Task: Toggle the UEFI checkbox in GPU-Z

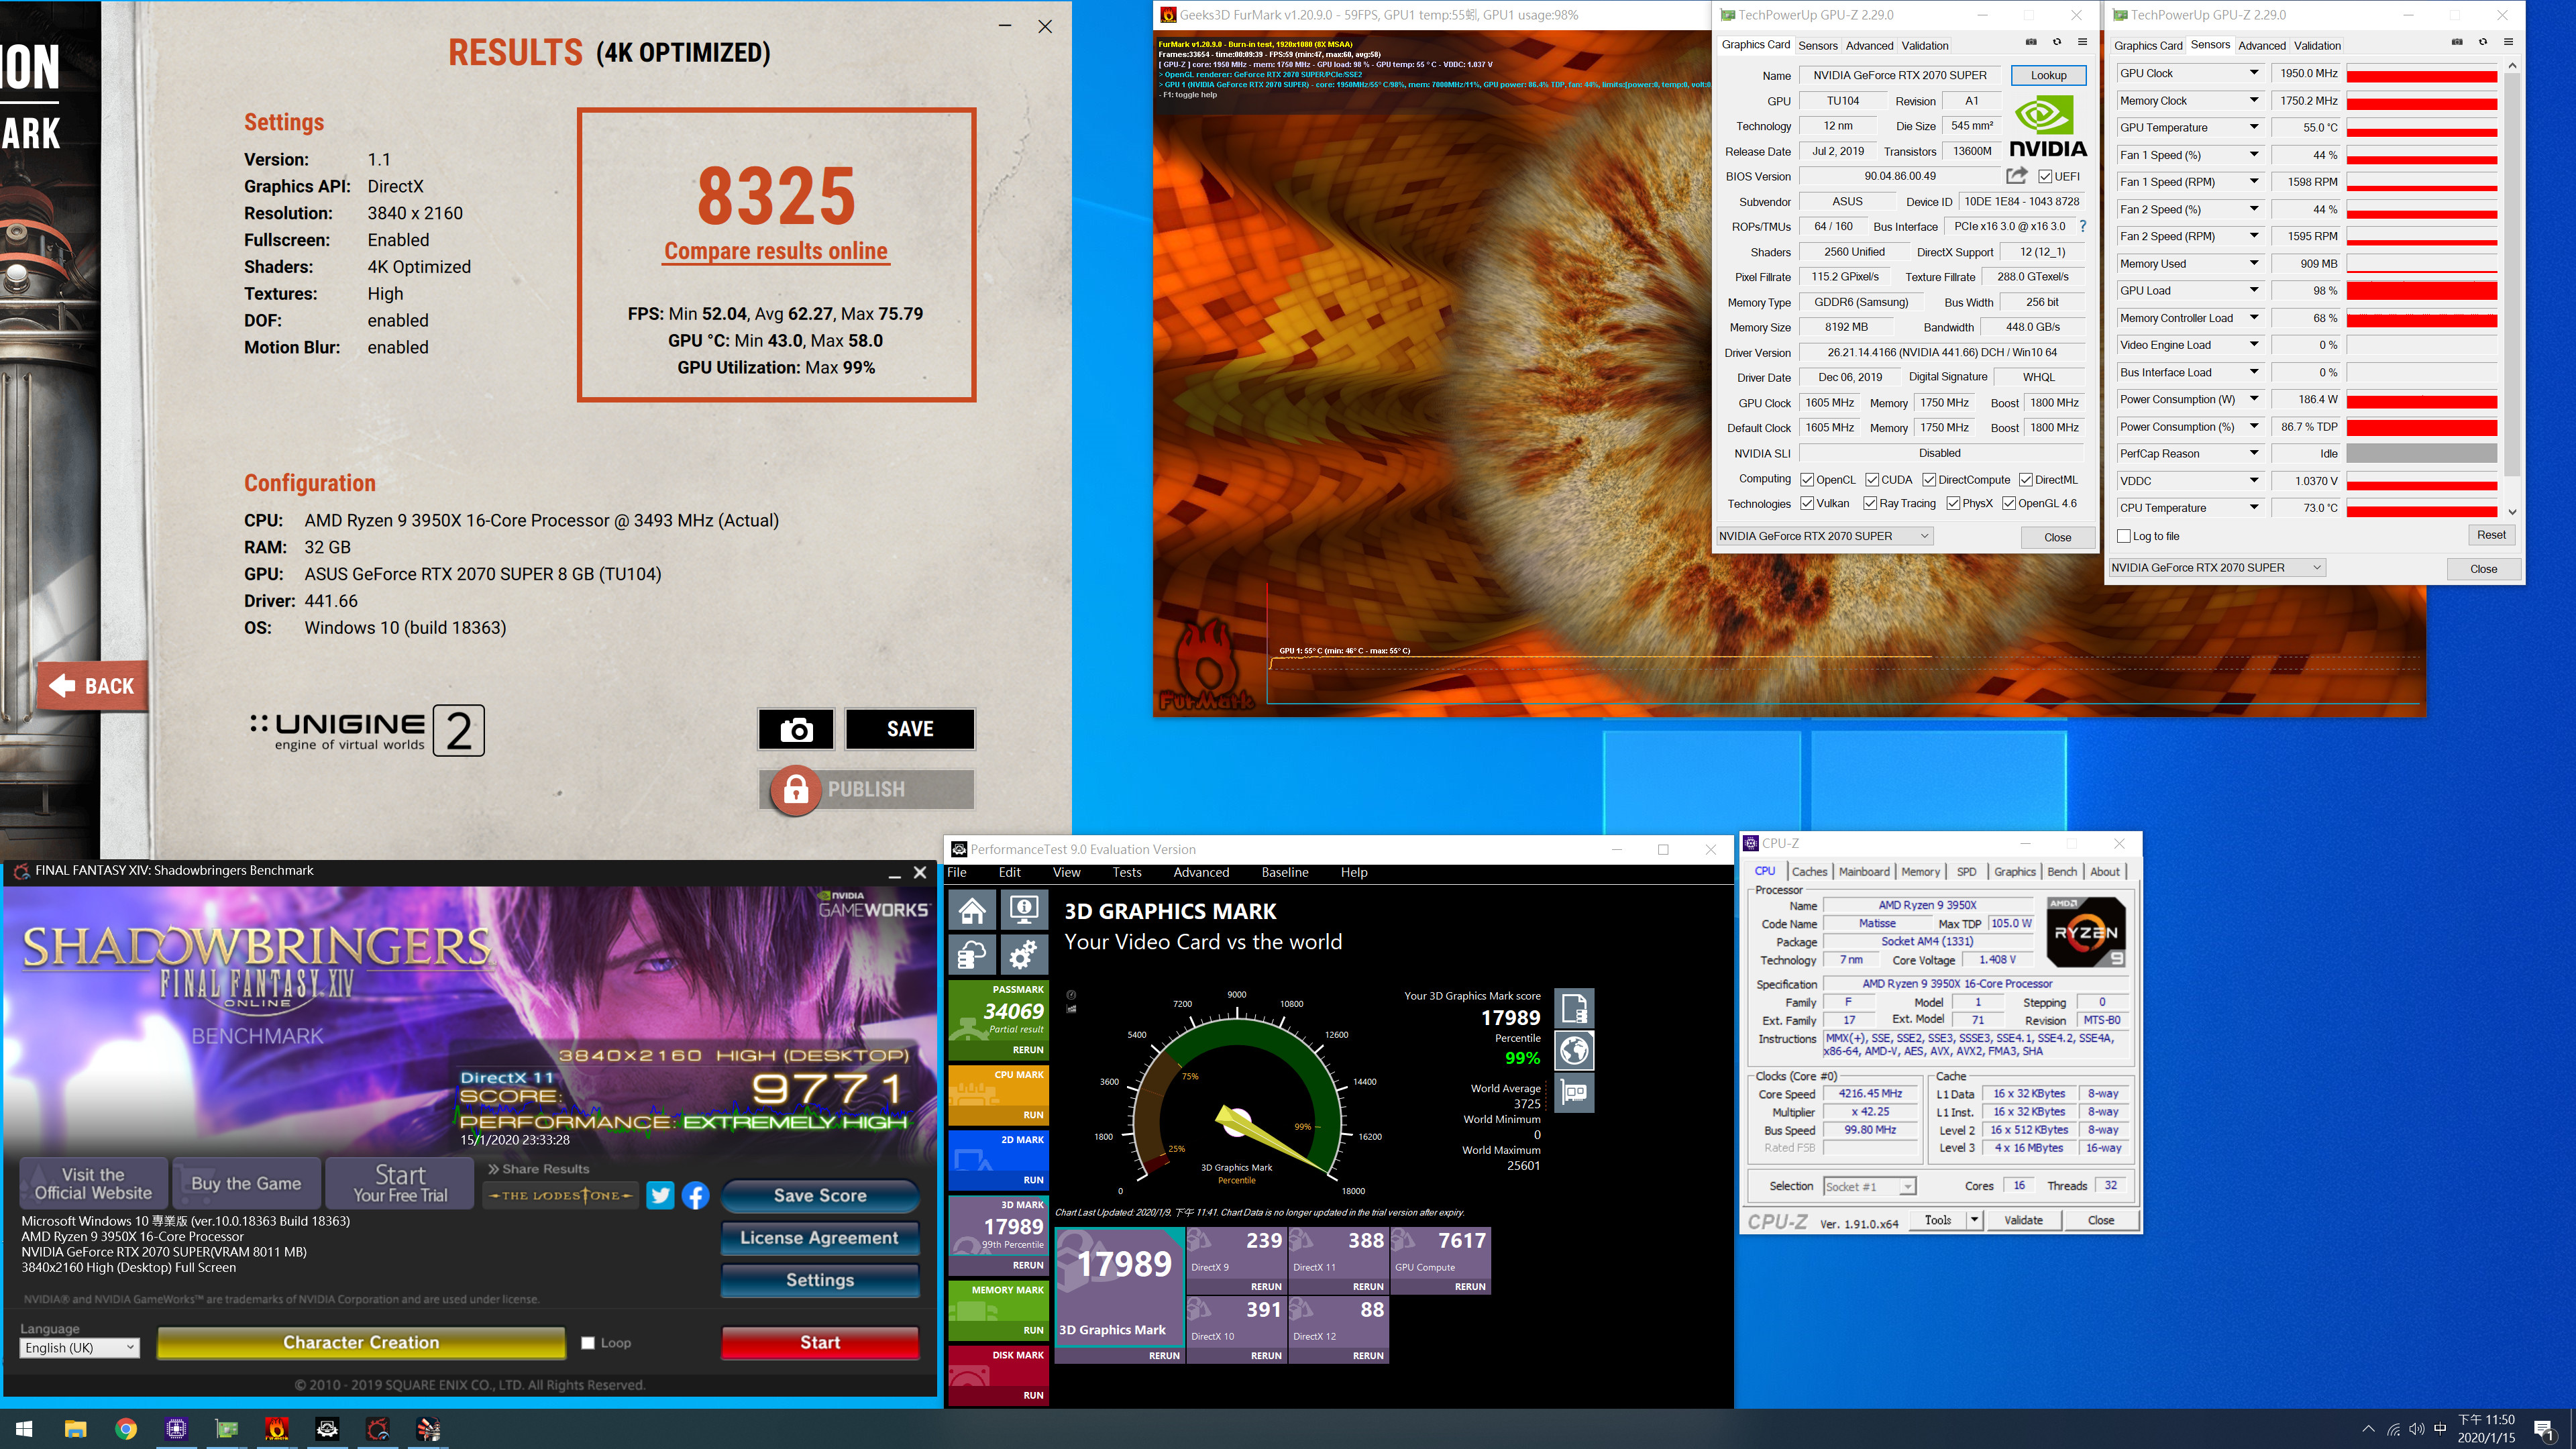Action: pyautogui.click(x=2046, y=176)
